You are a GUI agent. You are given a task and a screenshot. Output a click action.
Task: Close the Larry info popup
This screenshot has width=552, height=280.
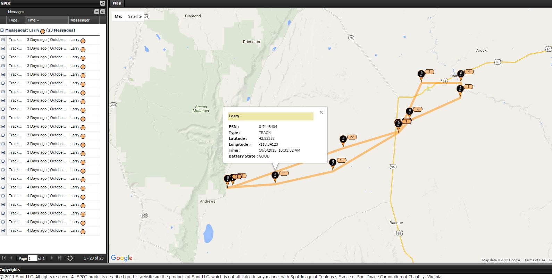click(x=321, y=112)
